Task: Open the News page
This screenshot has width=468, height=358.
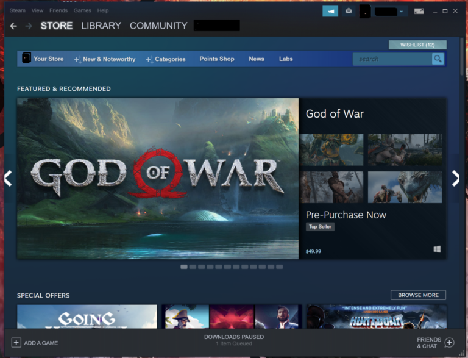Action: [257, 59]
